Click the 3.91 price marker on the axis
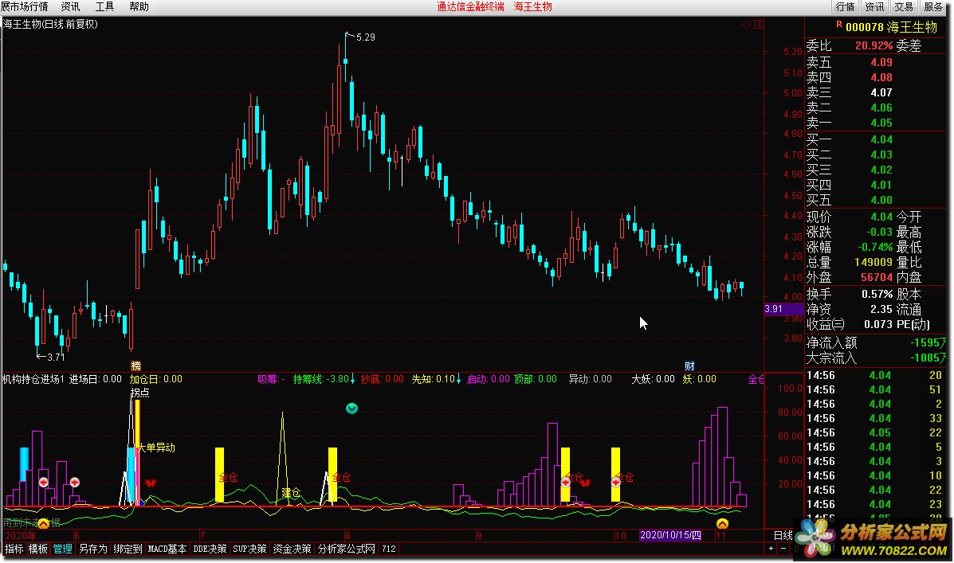This screenshot has height=563, width=954. (x=783, y=309)
